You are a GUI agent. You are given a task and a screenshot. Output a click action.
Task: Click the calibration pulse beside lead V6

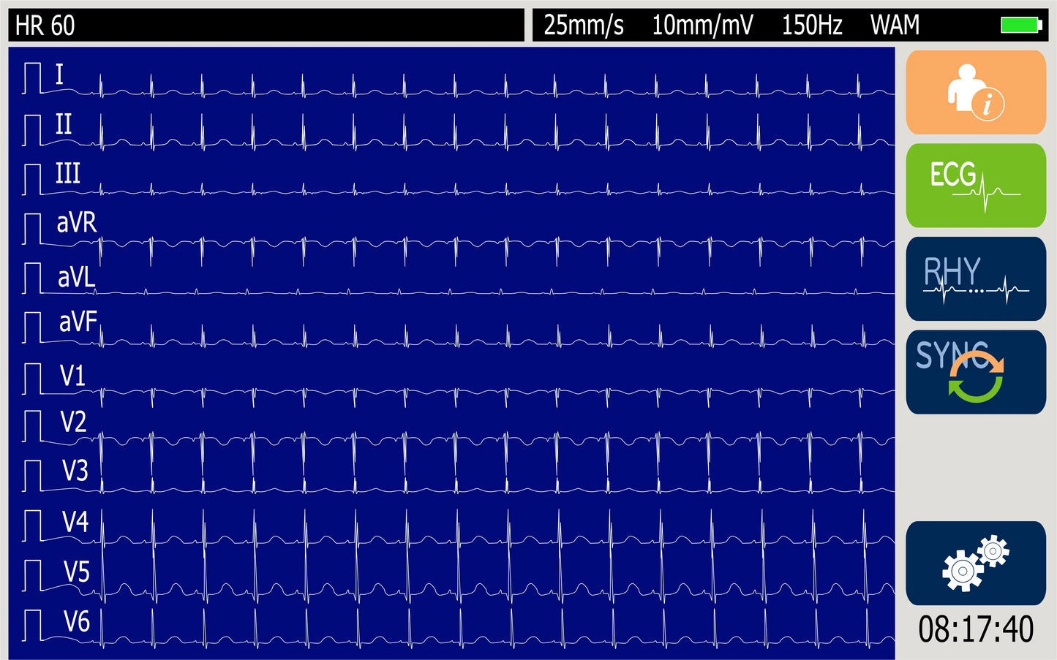coord(32,626)
